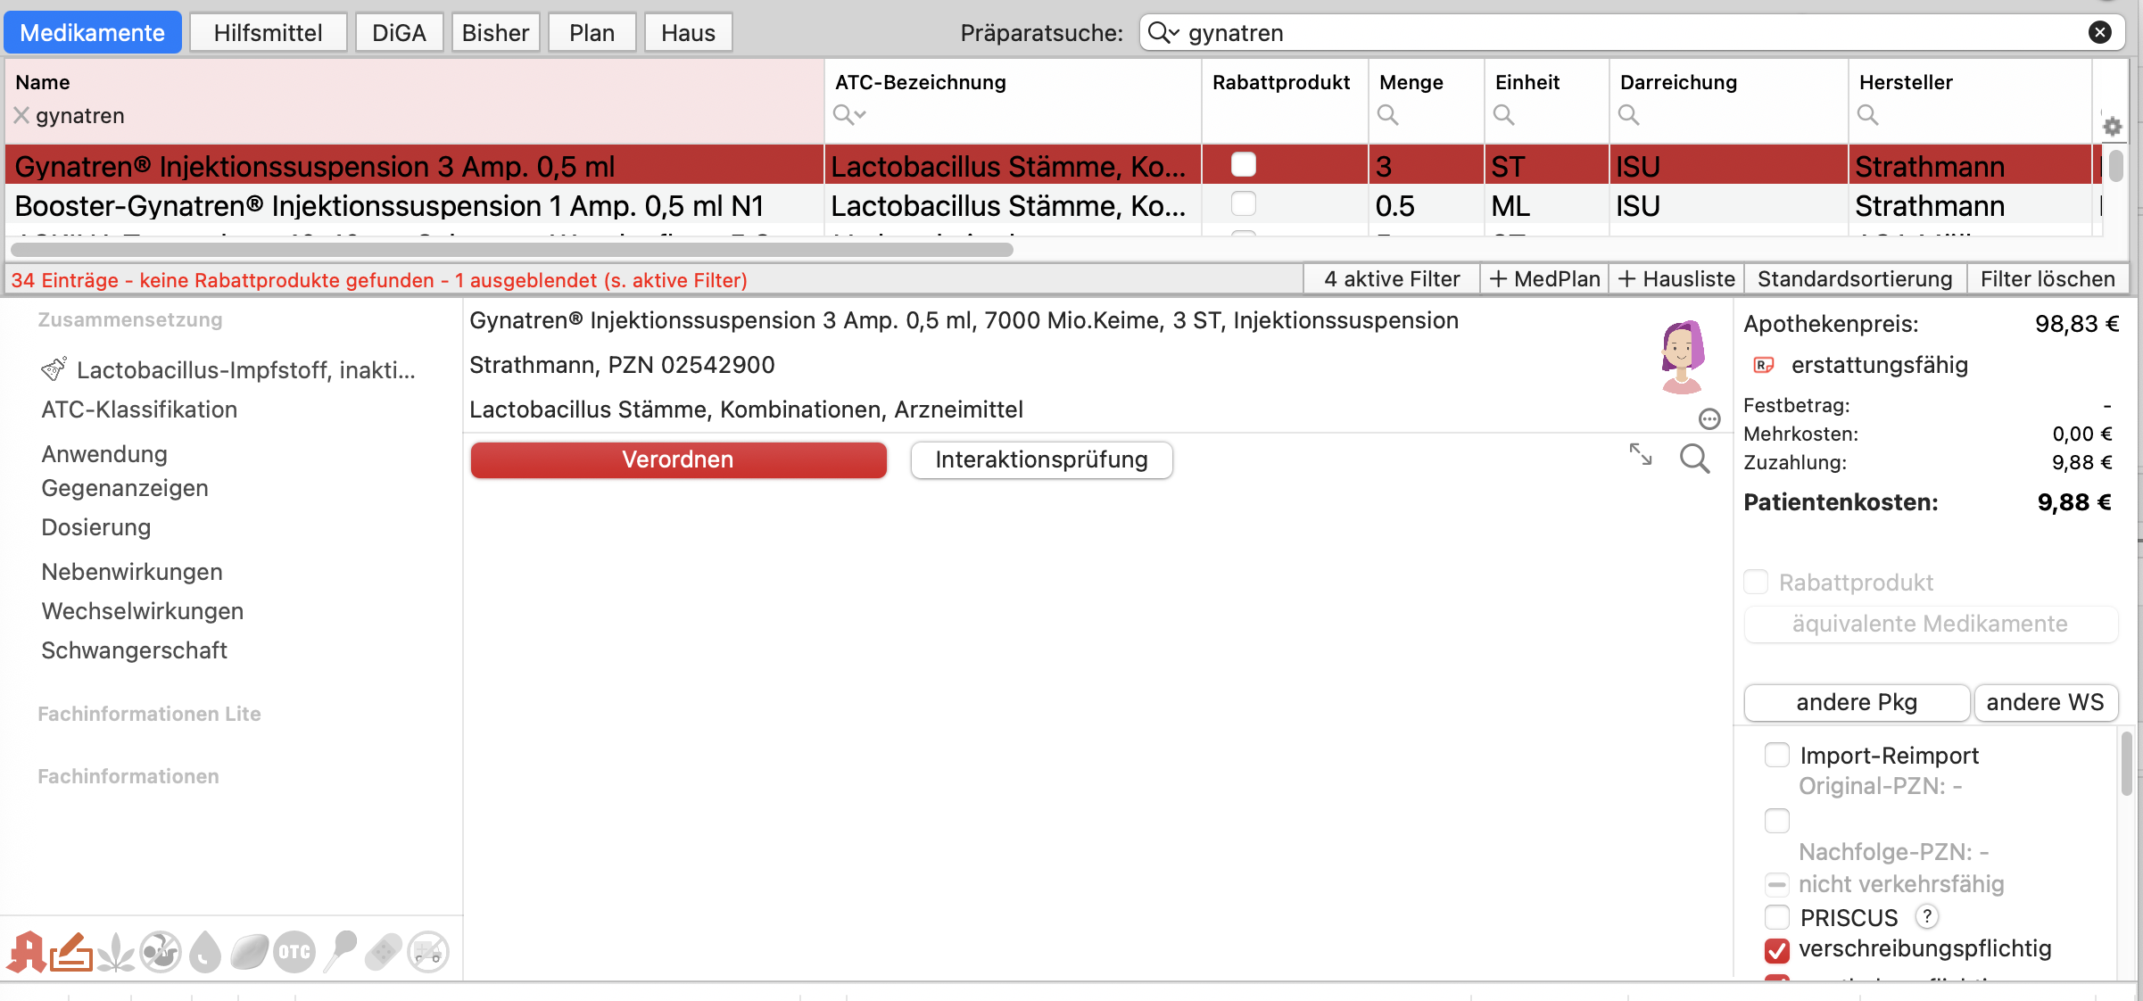Click the horizontal scrollbar under results table

[512, 250]
